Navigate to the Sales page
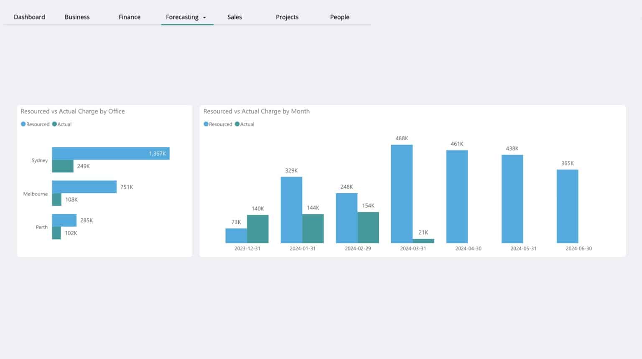642x359 pixels. 234,17
